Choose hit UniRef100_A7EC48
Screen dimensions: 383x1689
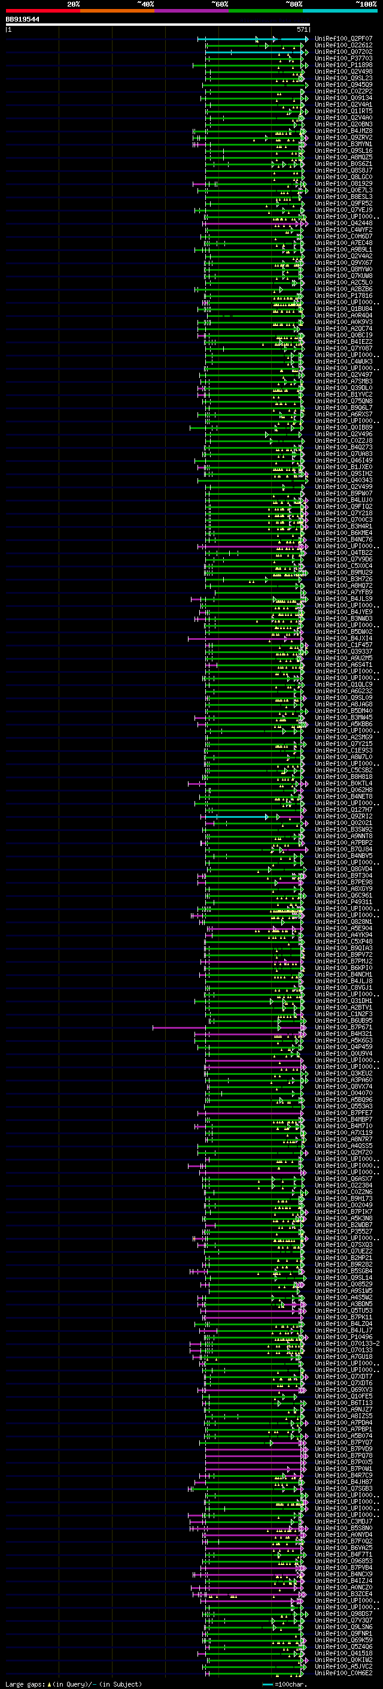(x=343, y=243)
